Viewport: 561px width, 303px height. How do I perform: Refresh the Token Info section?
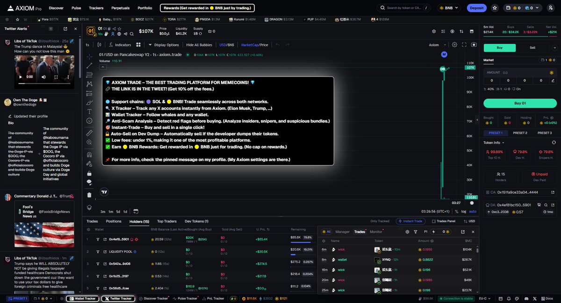coord(554,142)
